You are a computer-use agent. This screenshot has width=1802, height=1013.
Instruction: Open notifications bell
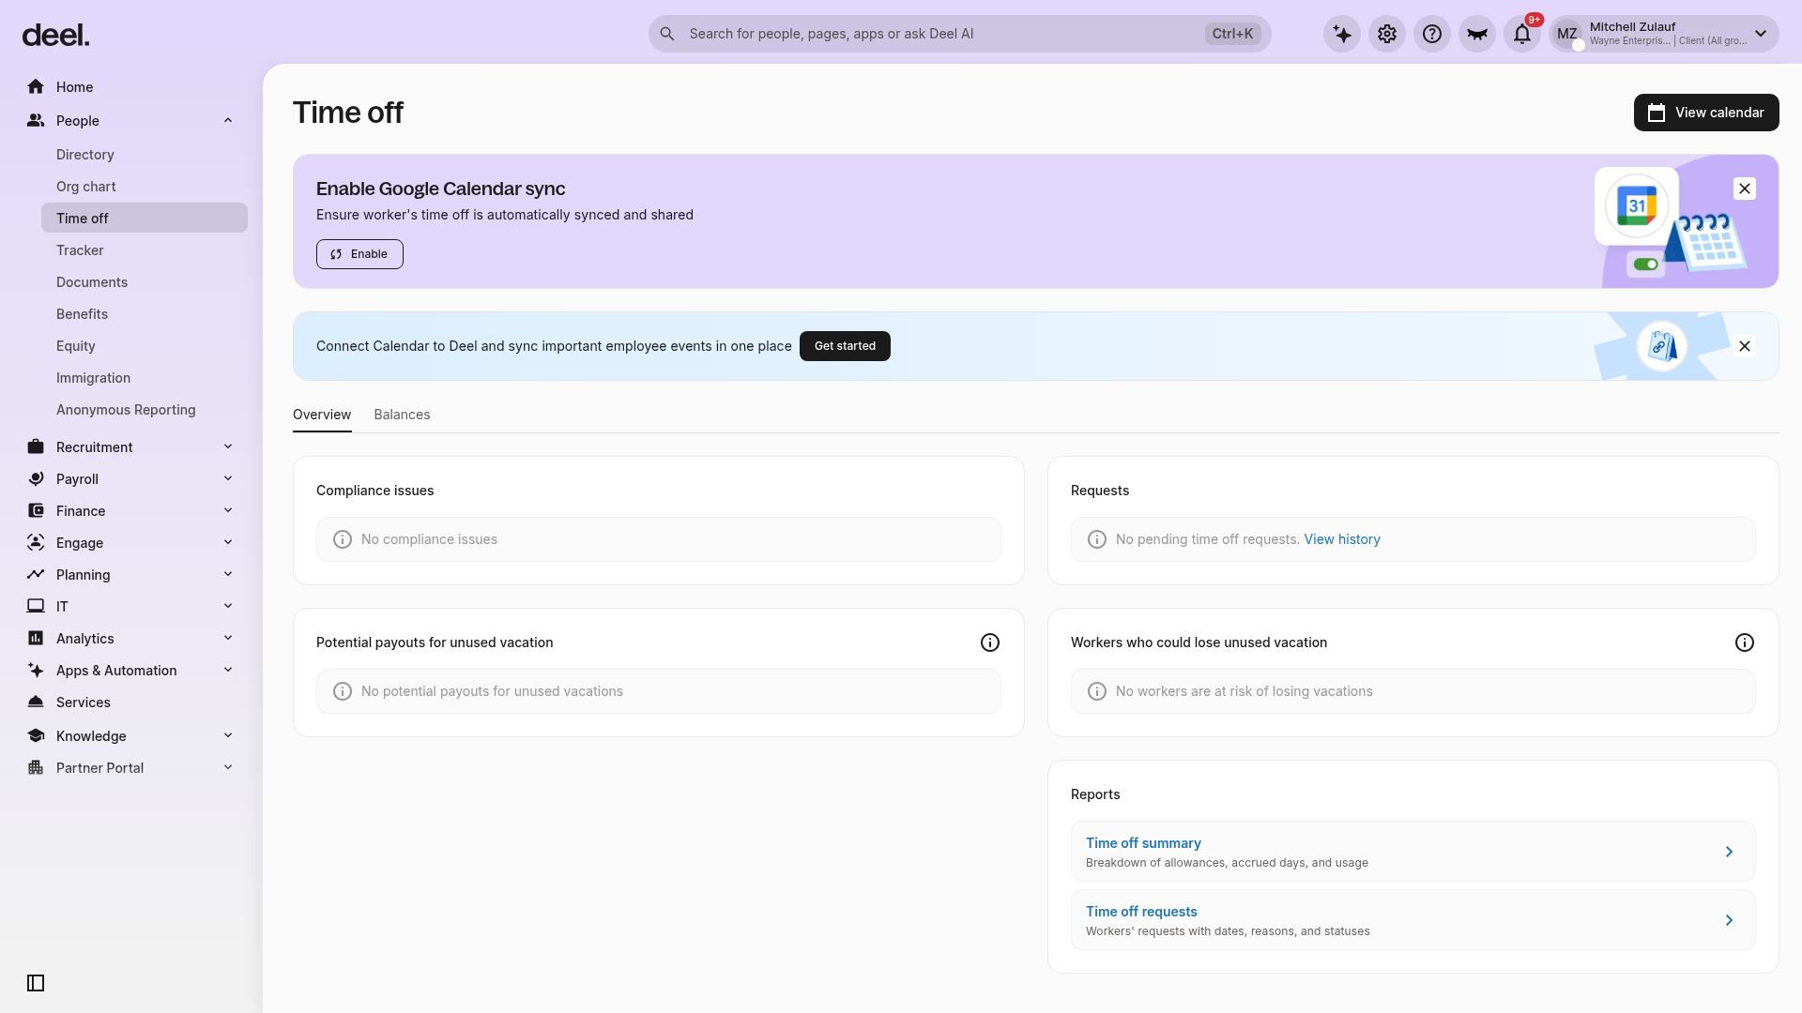pos(1522,34)
